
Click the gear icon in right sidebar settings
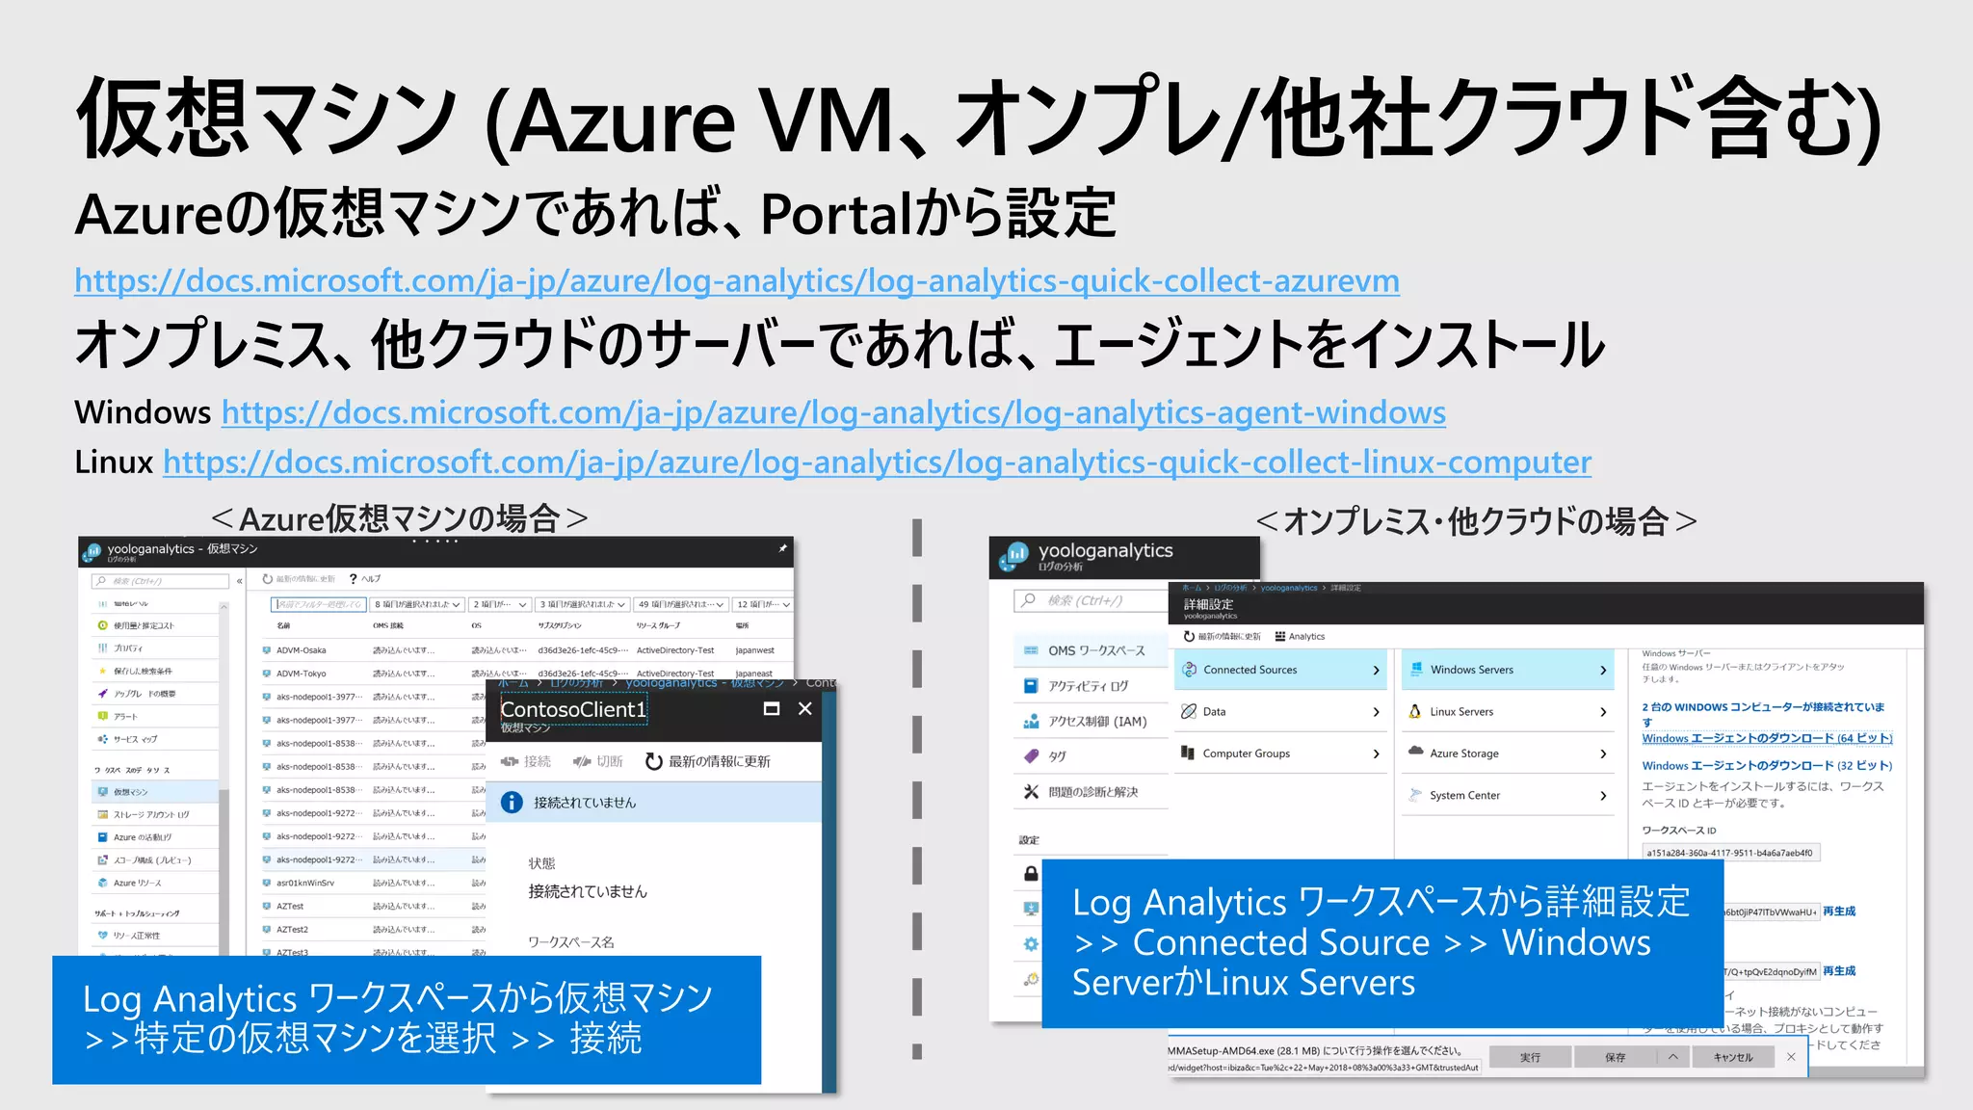pos(1031,943)
